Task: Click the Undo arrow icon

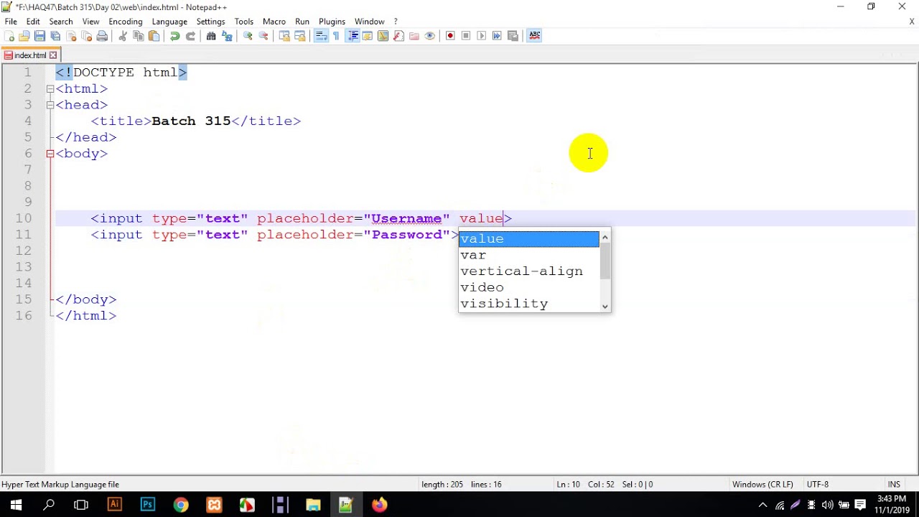Action: (x=174, y=36)
